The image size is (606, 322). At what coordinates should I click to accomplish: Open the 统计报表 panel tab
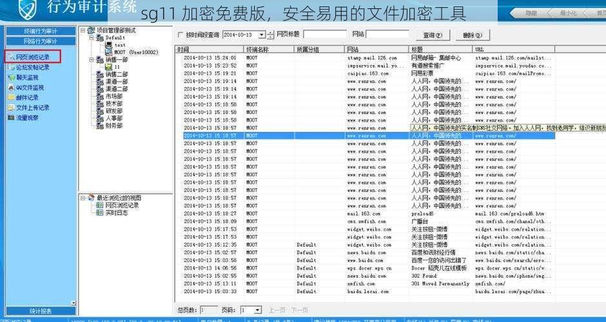[41, 311]
